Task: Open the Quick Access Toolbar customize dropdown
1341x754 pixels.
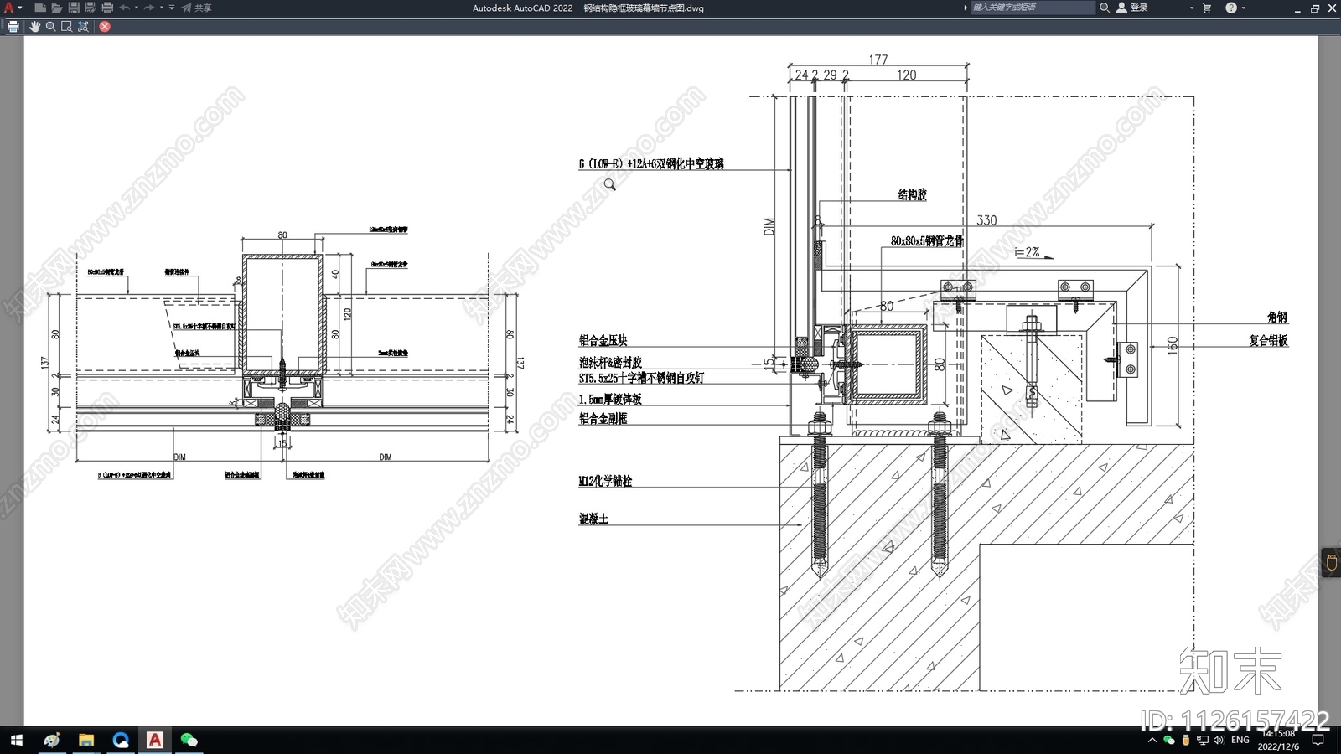Action: click(172, 8)
